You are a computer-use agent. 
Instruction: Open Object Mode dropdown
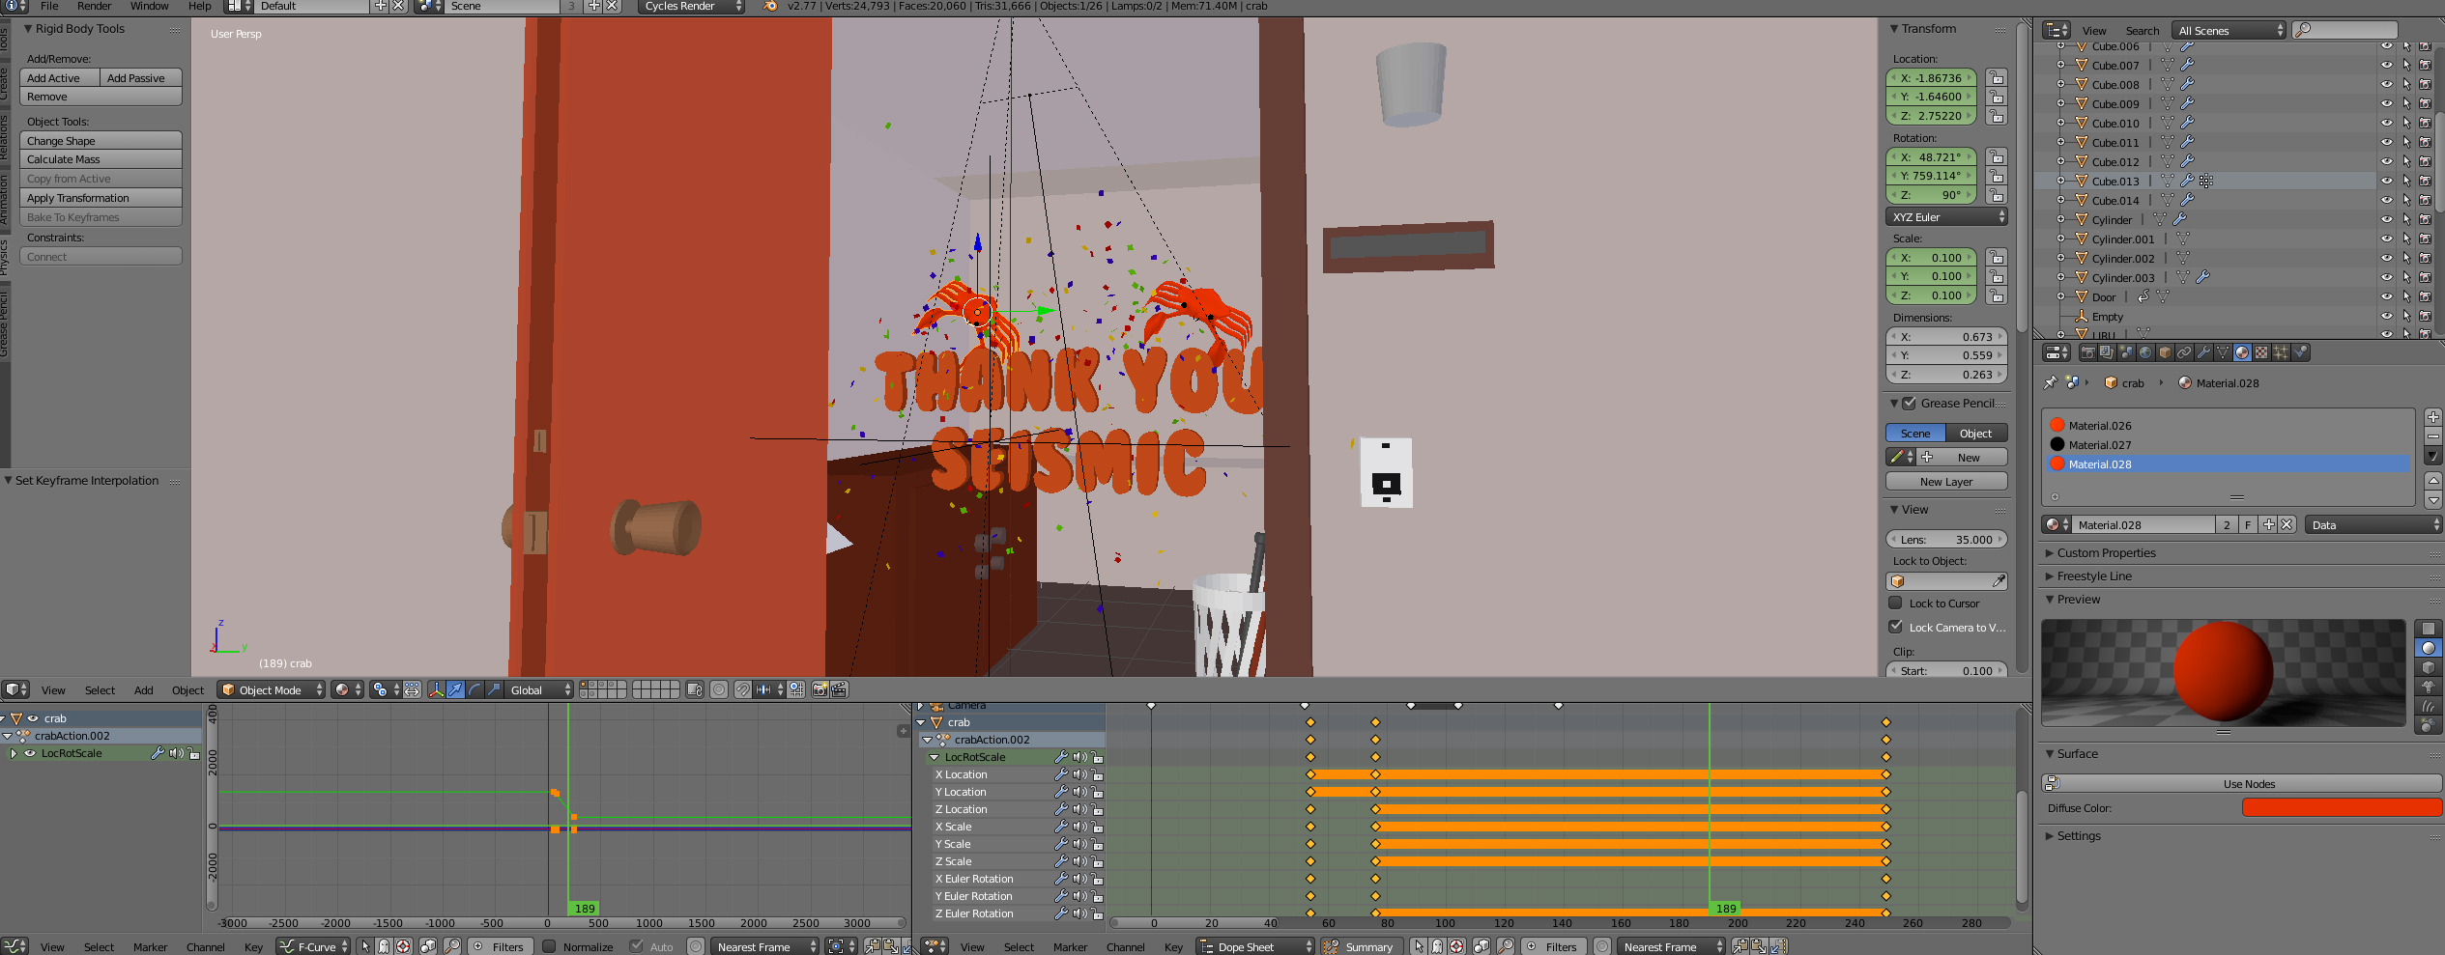[x=271, y=689]
